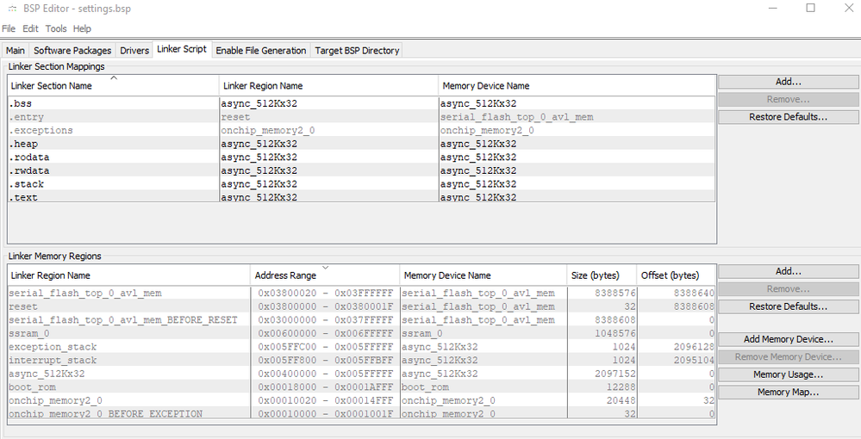Sort by Address Range column header
Screen dimensions: 861x439
click(x=324, y=275)
